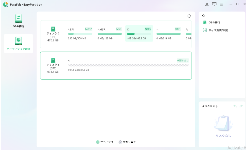246x150 pixels.
Task: Select the *:MSR partition
Action: 110,34
